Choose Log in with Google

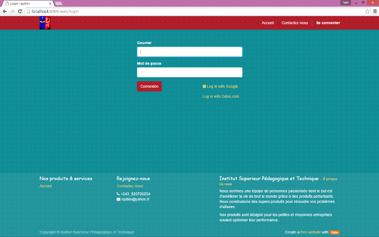click(x=220, y=86)
